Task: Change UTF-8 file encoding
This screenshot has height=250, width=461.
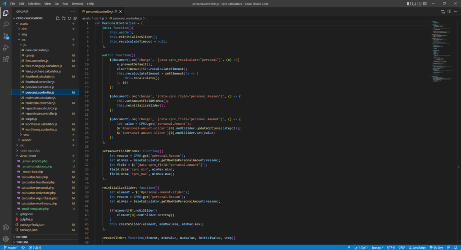Action: 391,248
